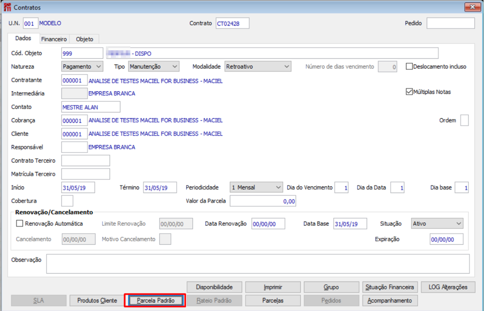Open Produtos Cliente

click(97, 301)
